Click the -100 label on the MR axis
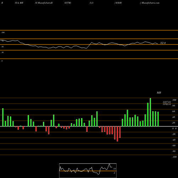 pos(174,157)
